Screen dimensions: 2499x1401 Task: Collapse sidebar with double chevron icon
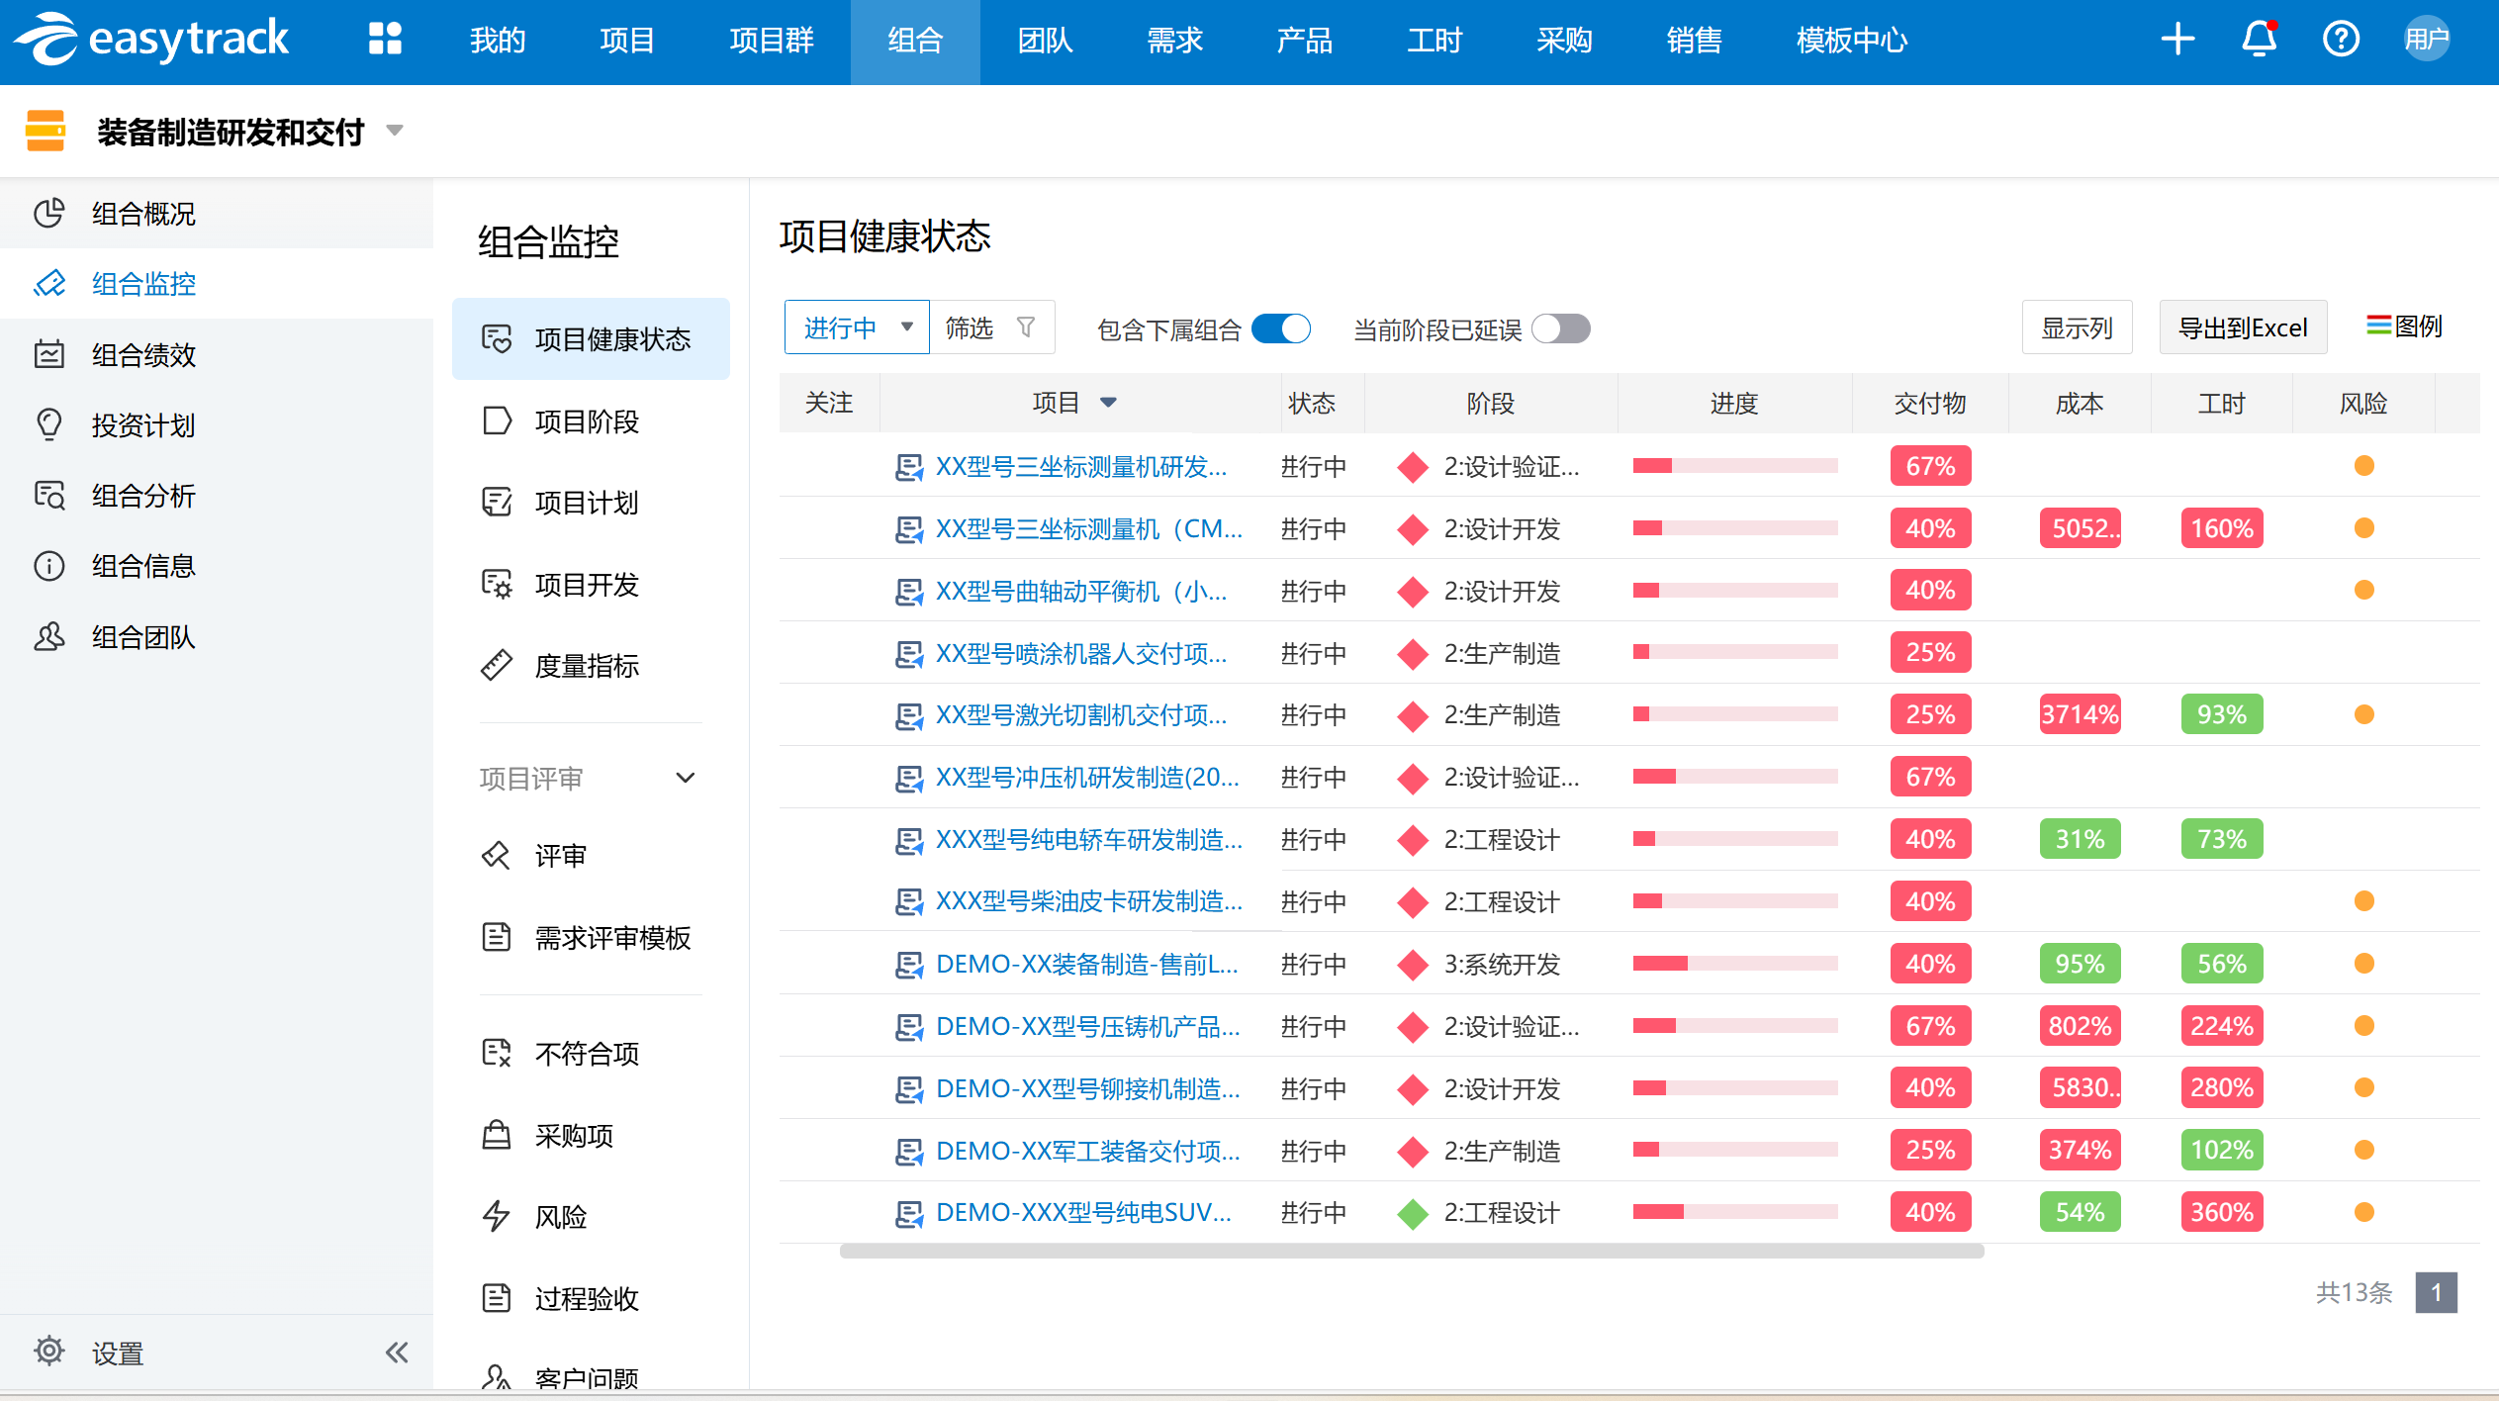tap(397, 1352)
